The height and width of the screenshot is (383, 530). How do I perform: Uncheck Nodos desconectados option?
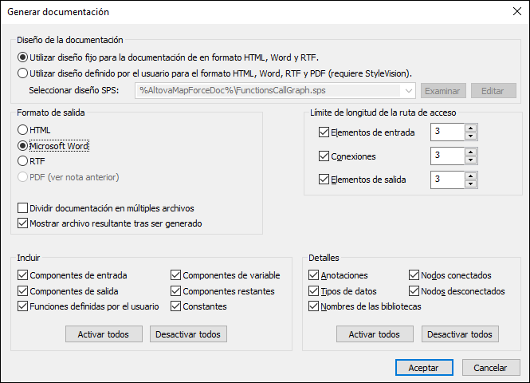(x=414, y=291)
